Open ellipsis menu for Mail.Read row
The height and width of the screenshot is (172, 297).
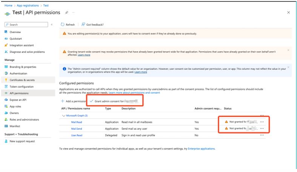click(x=262, y=122)
